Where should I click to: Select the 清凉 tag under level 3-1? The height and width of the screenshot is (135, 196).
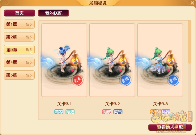[x=59, y=112]
